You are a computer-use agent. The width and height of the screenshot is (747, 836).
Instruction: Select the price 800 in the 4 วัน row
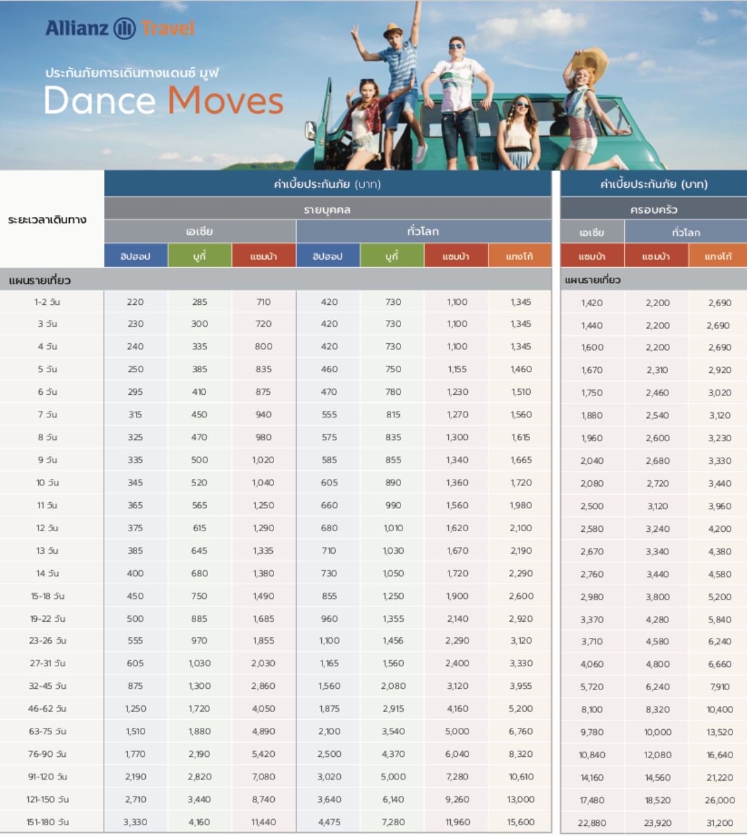coord(263,346)
